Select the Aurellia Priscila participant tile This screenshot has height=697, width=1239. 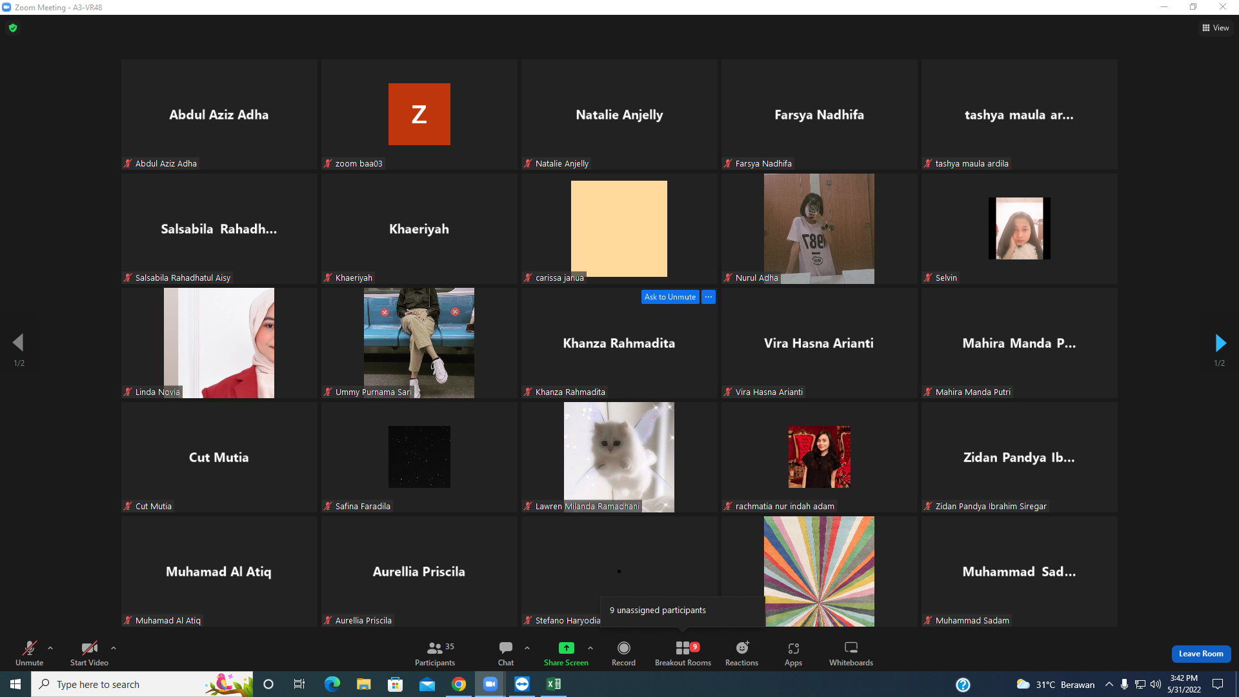click(x=419, y=571)
